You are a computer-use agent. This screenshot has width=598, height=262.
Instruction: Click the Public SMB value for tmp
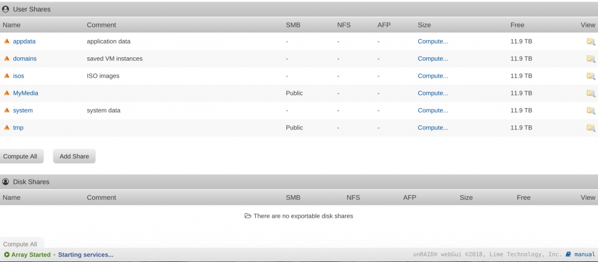point(294,128)
